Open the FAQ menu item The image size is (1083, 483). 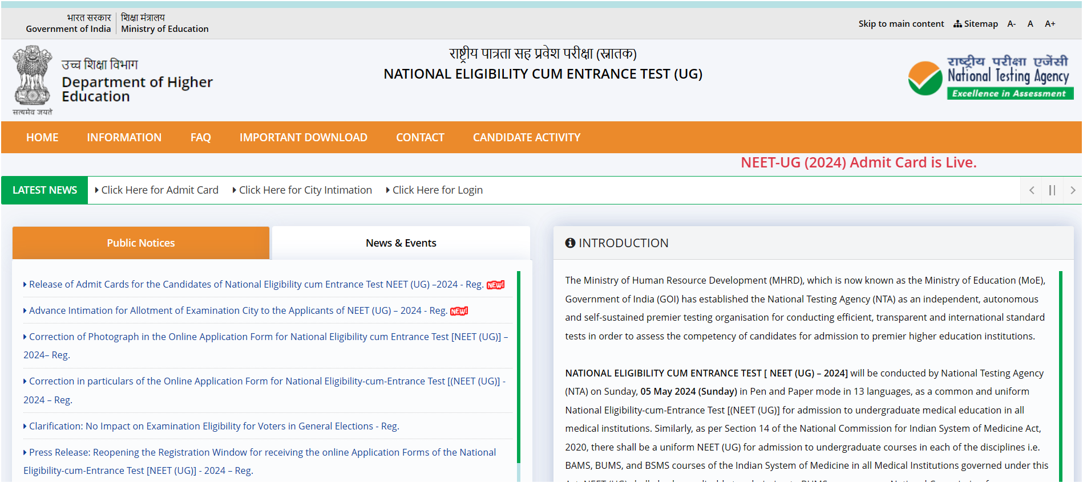click(201, 137)
